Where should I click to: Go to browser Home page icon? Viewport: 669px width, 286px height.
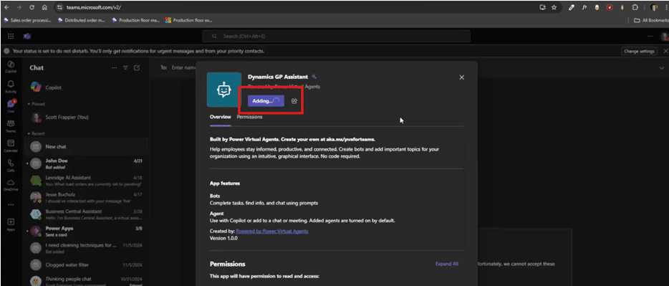pos(45,8)
